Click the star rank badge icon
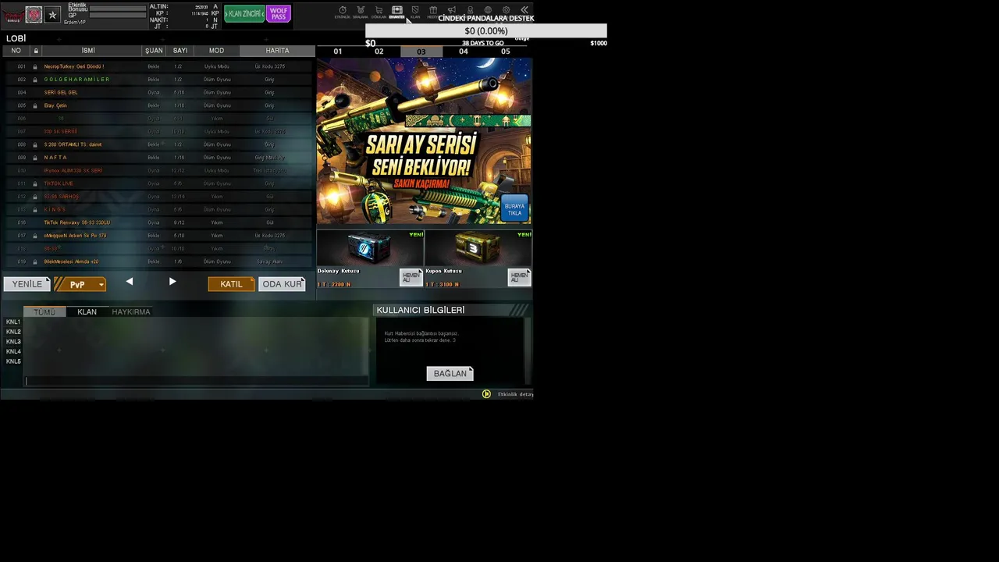 52,15
